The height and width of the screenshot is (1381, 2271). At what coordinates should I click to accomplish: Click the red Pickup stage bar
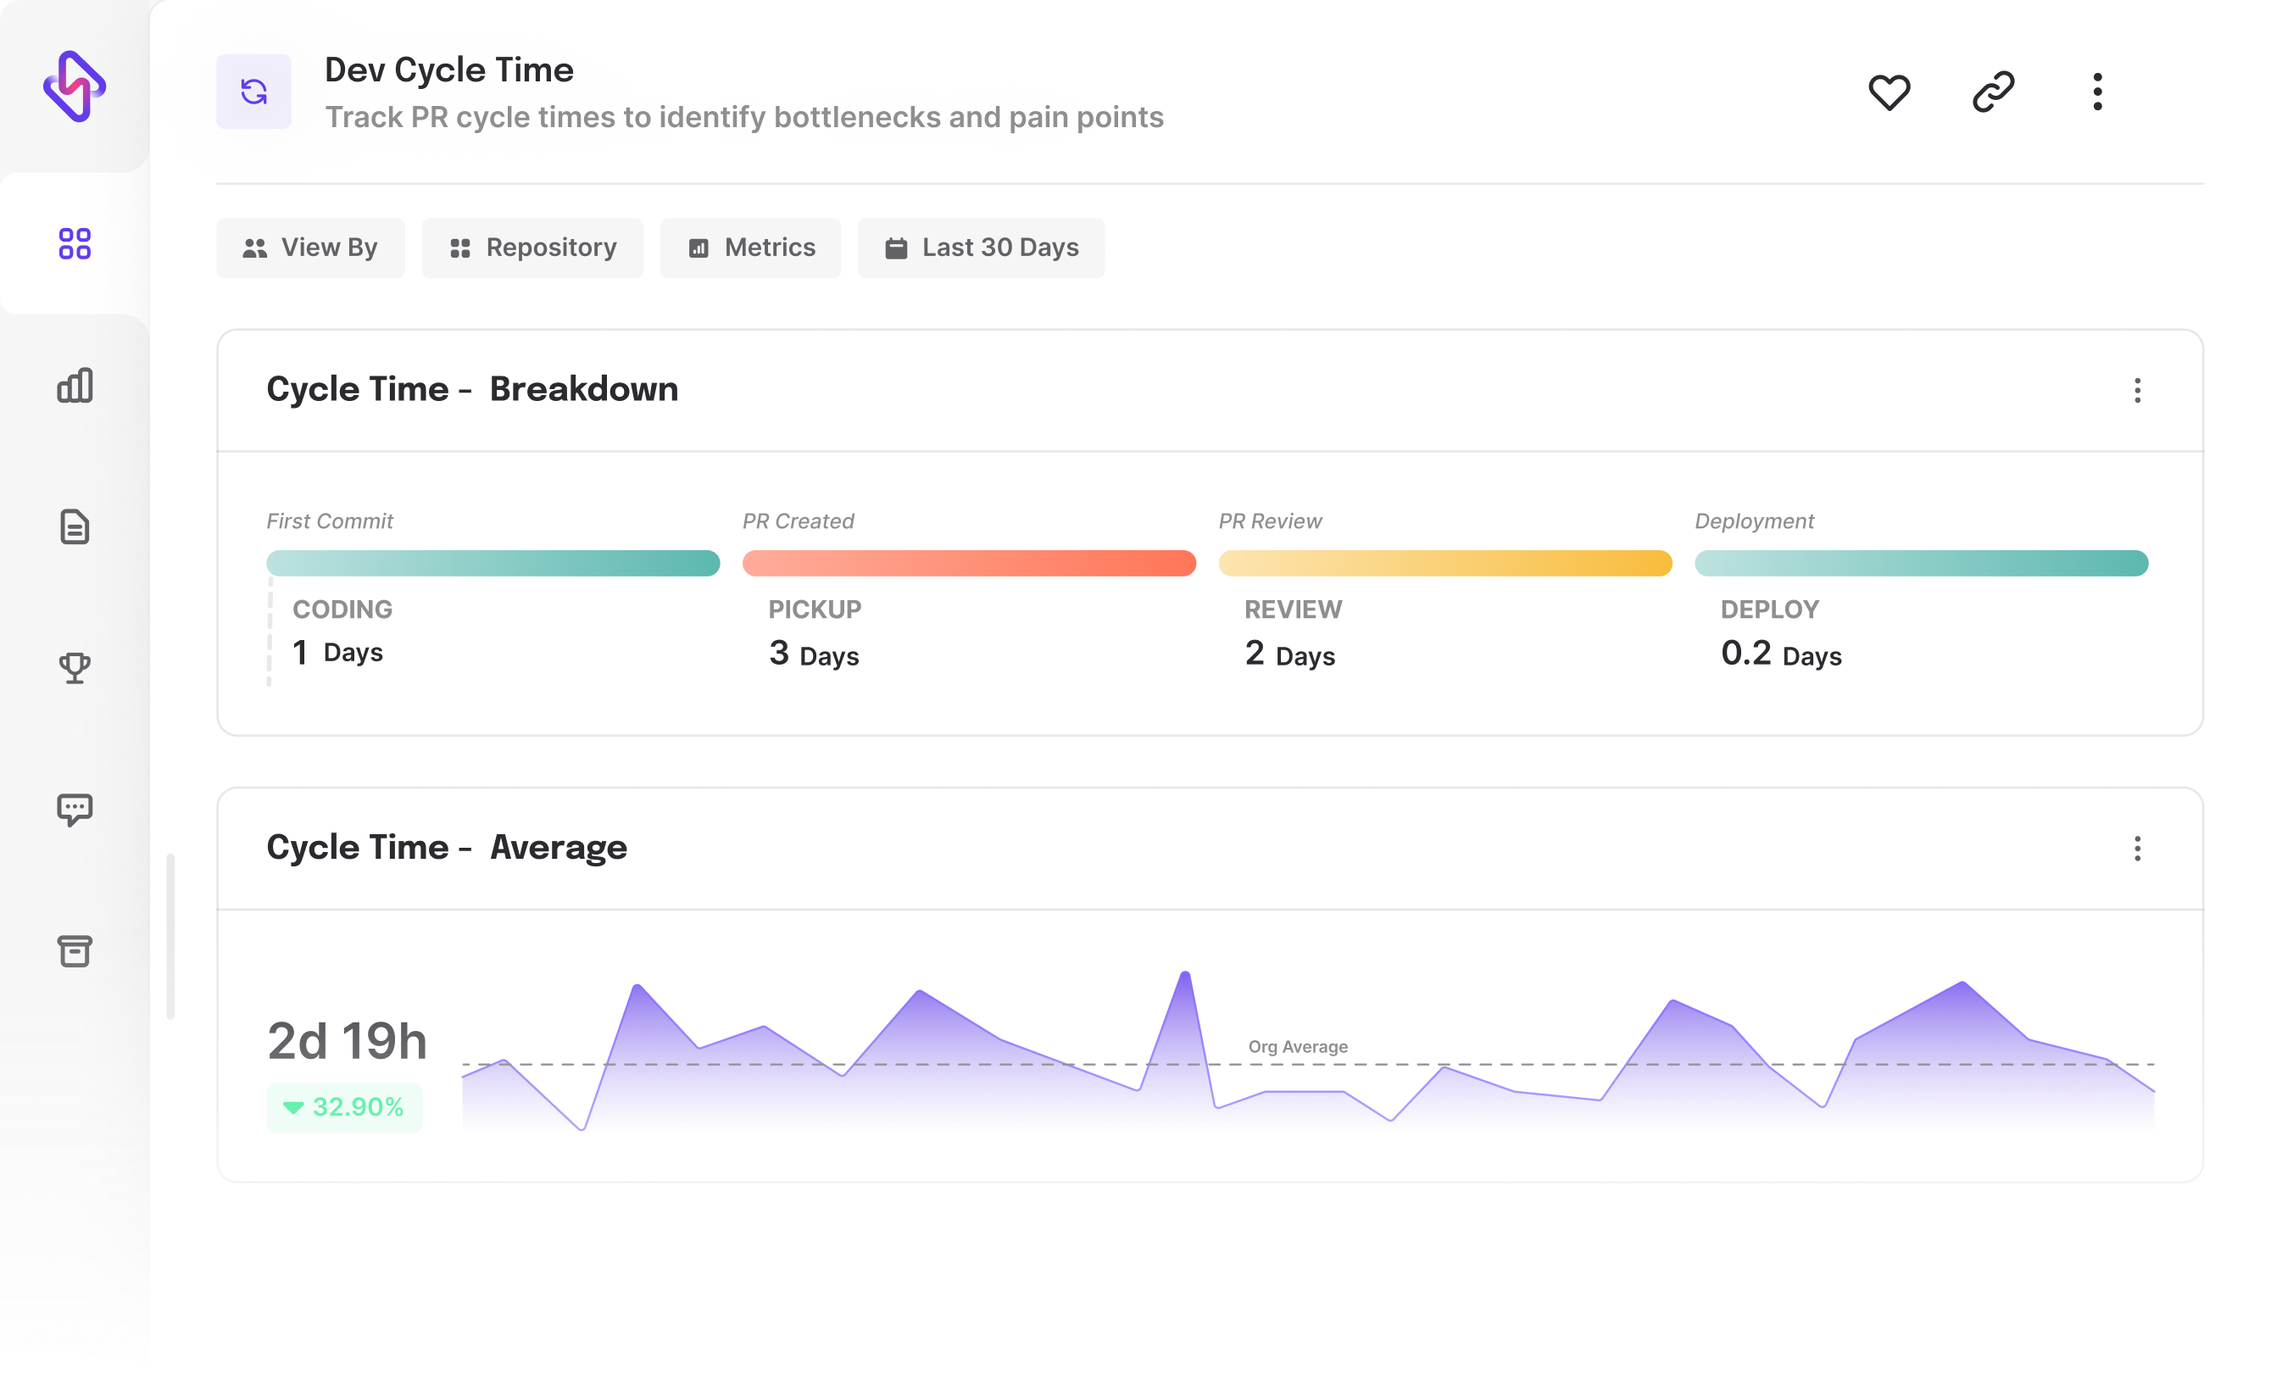pos(969,563)
